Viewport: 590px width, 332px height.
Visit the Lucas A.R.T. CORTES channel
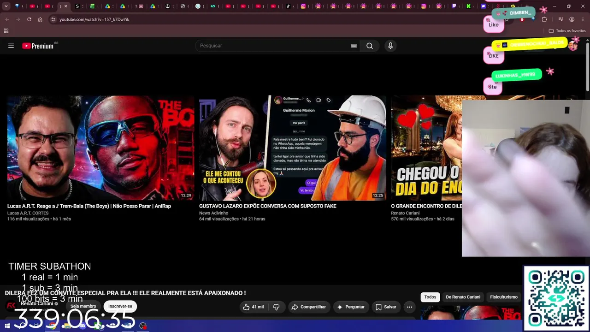[x=28, y=213]
